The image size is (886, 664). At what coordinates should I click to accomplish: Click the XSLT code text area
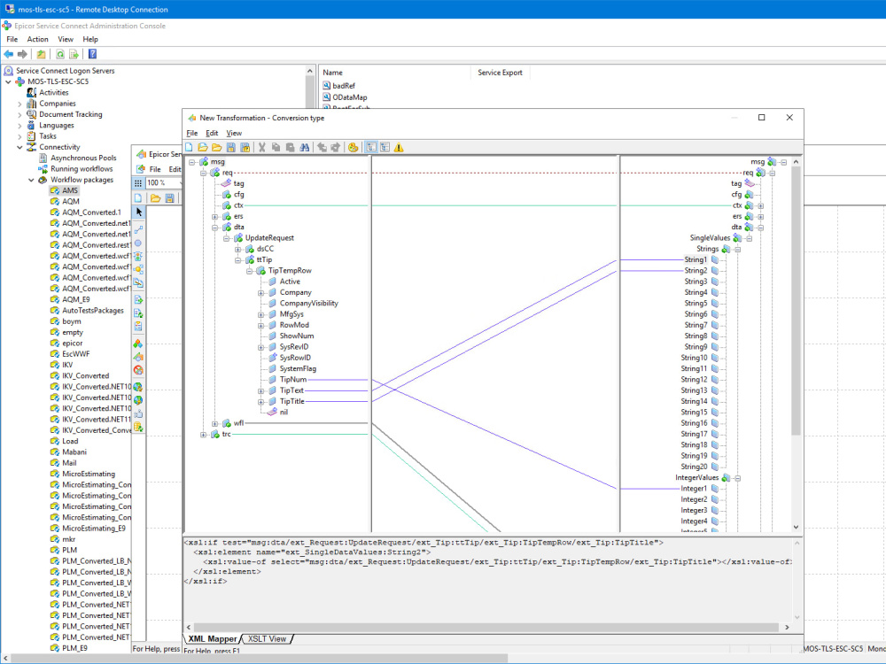(x=487, y=579)
